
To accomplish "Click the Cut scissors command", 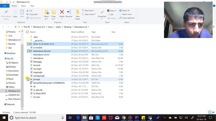I will coord(29,10).
